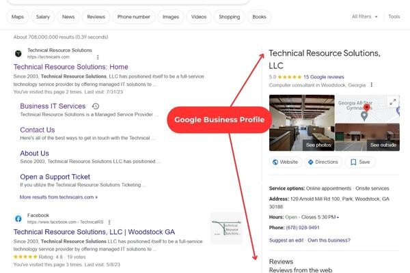Open the Shopping filter

(x=230, y=16)
